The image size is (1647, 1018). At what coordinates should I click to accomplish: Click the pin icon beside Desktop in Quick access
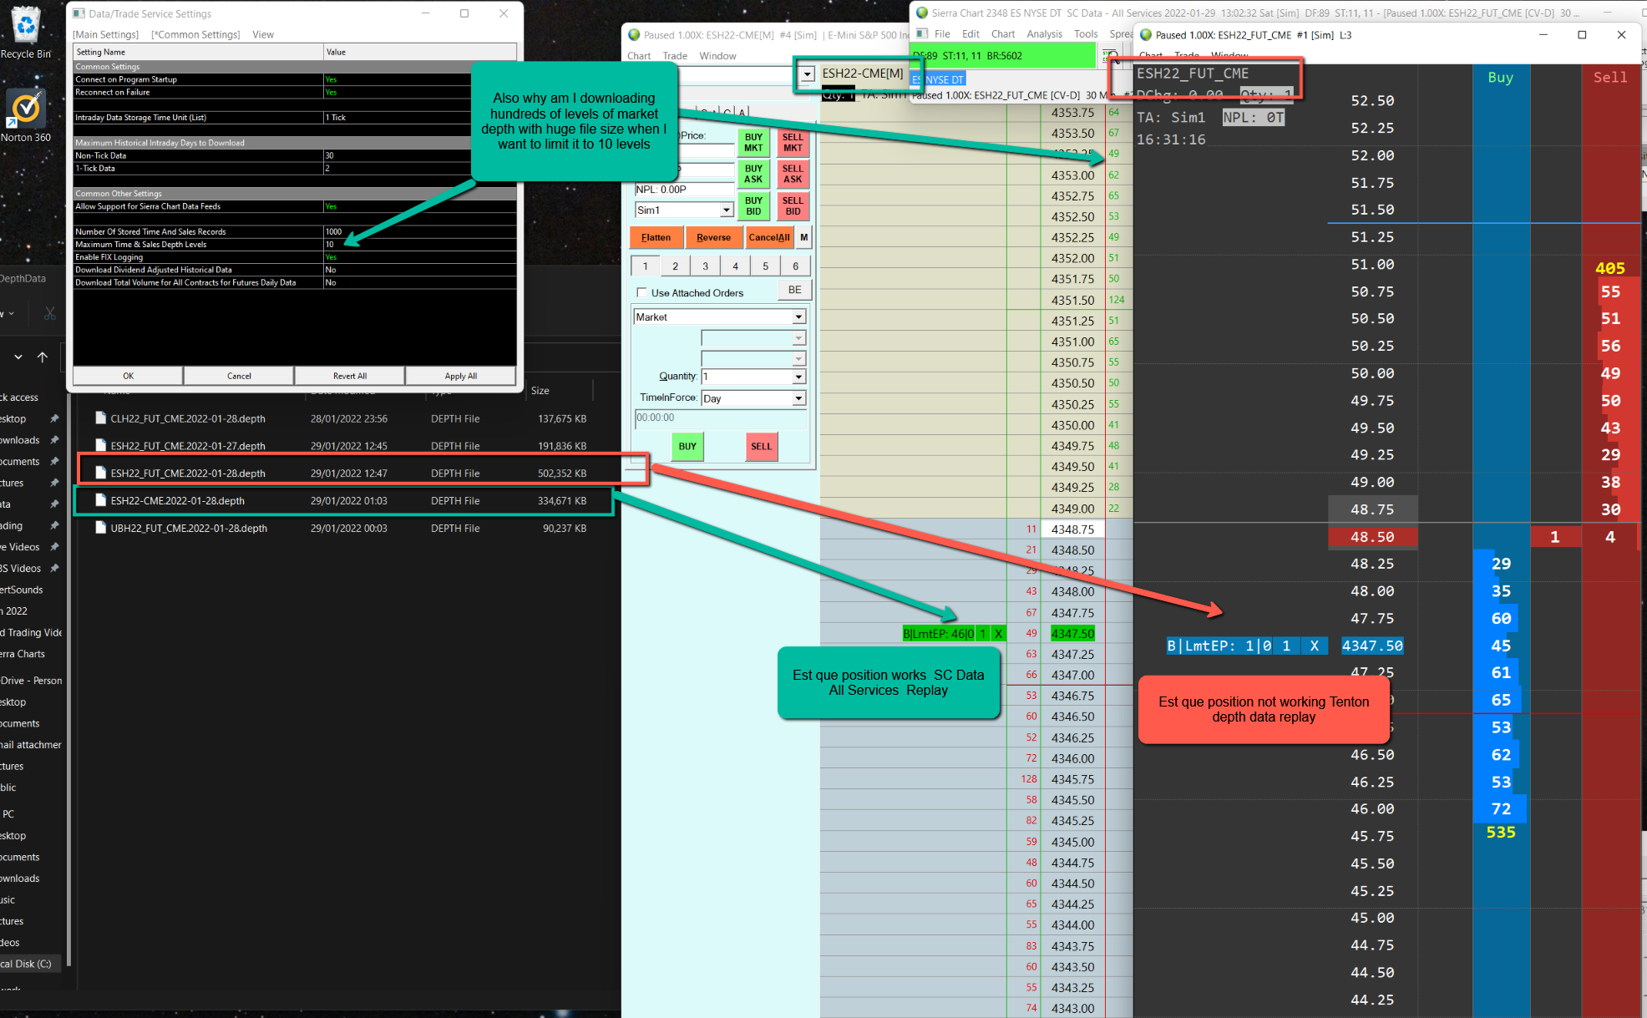(54, 419)
